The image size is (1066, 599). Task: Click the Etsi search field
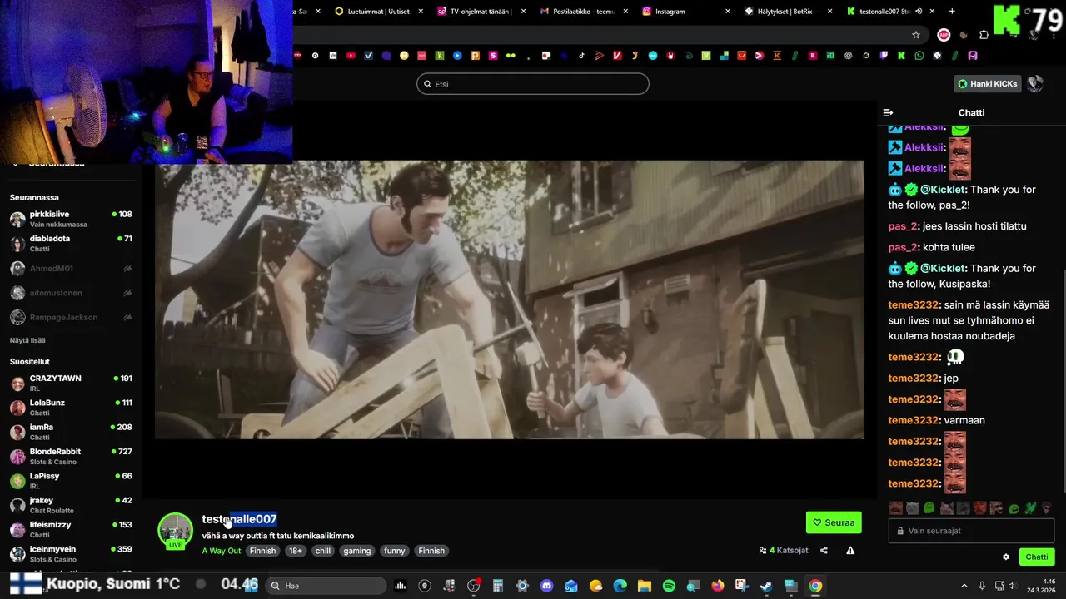click(x=533, y=83)
